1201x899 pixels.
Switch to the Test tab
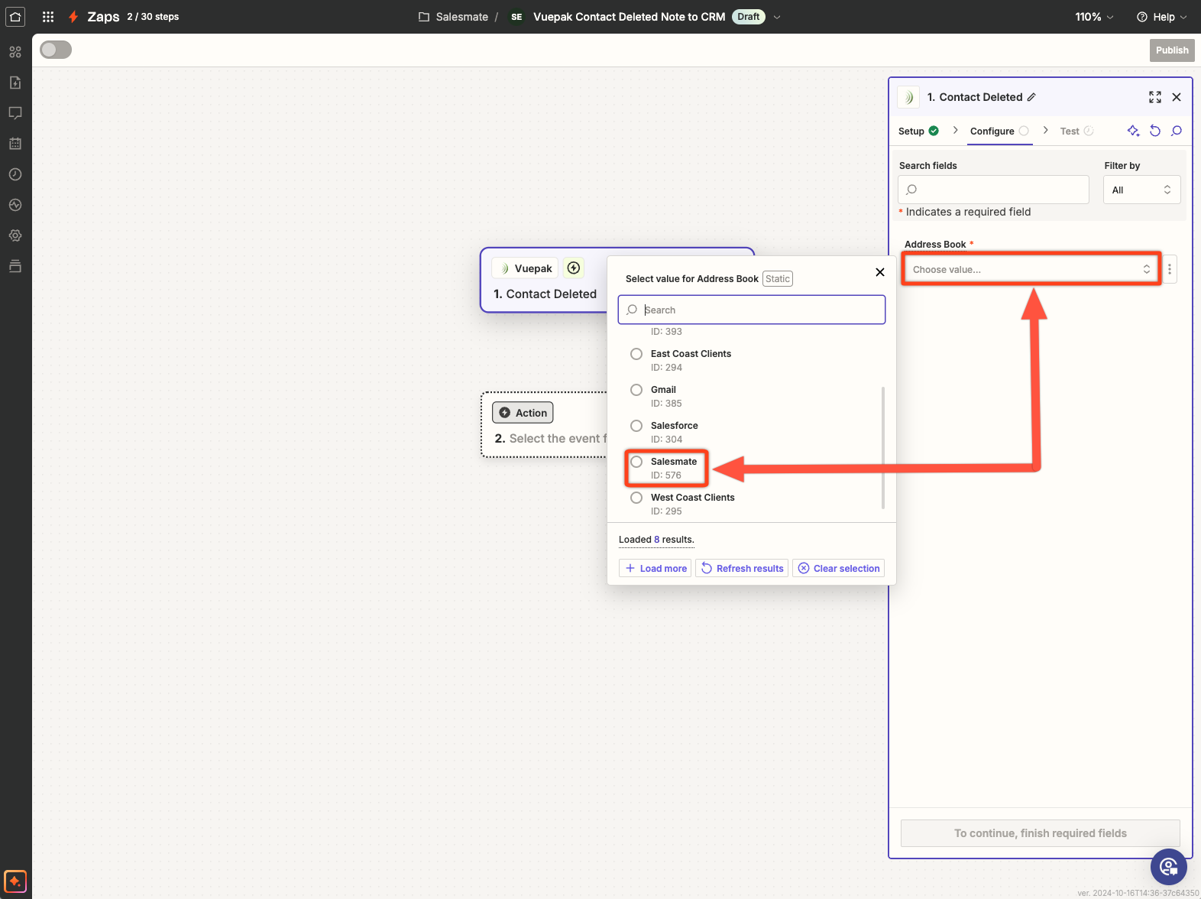pyautogui.click(x=1070, y=131)
